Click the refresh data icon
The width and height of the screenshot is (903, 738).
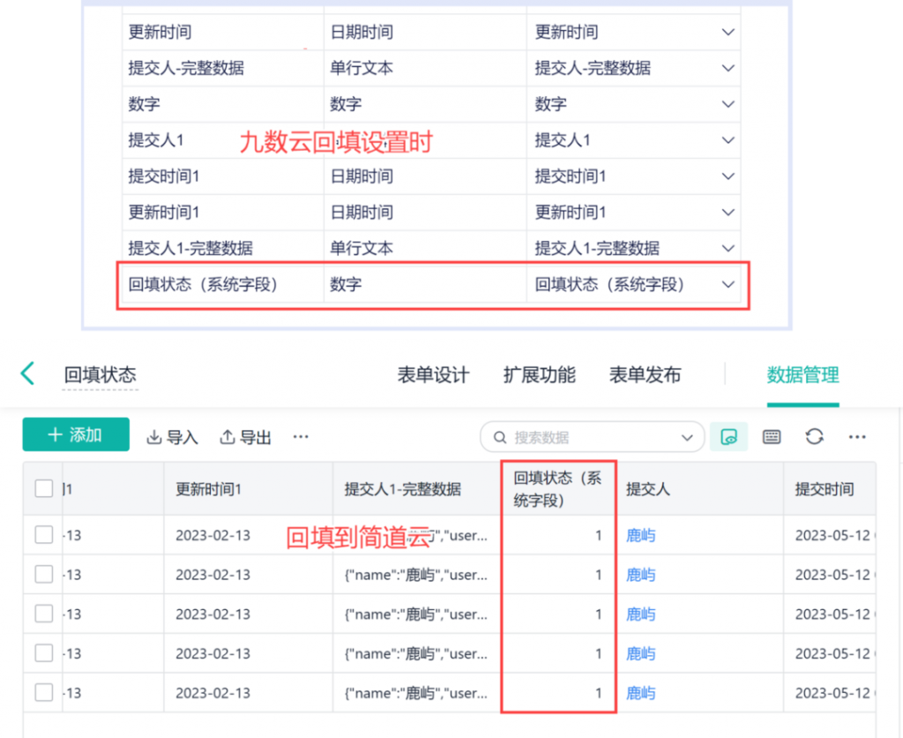tap(815, 437)
